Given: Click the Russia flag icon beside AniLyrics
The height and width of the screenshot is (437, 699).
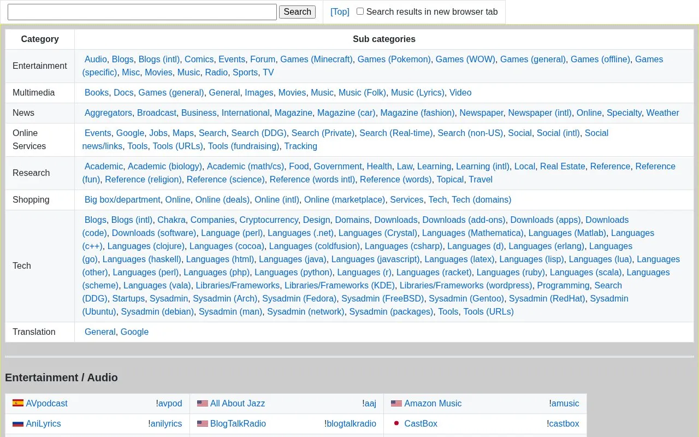Looking at the screenshot, I should (18, 423).
